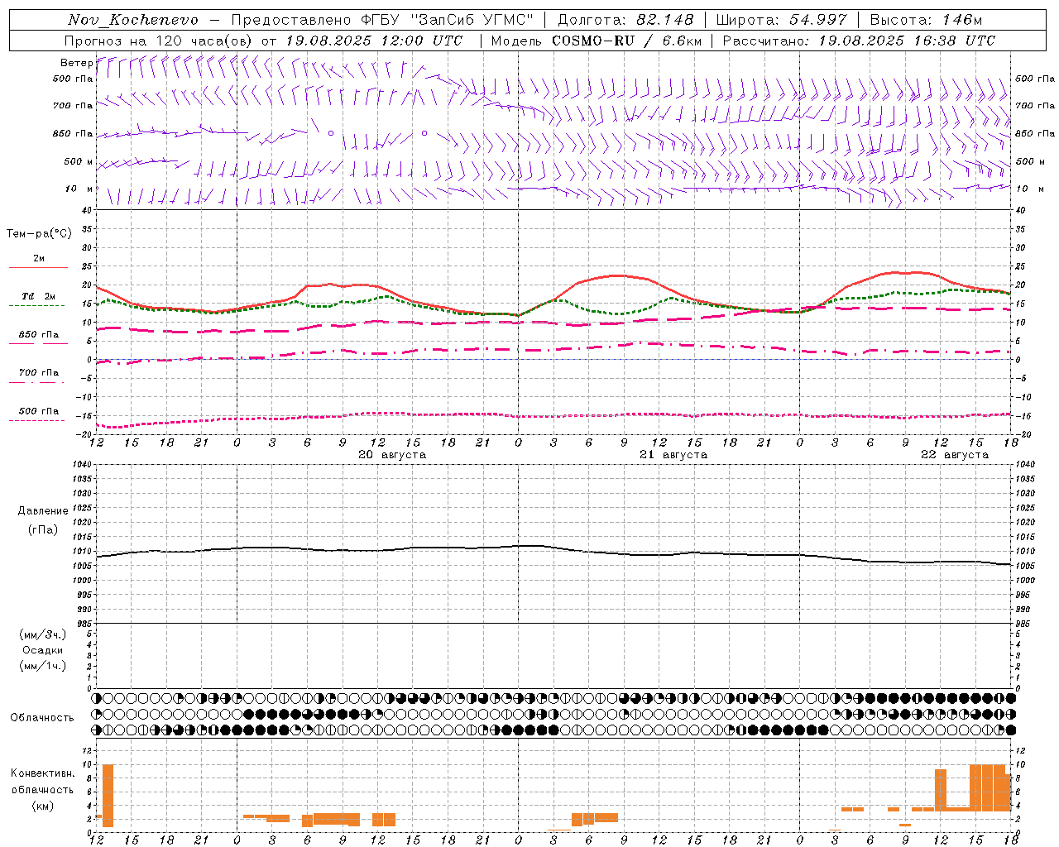Screen dimensions: 1059x847
Task: Select the 21 августа date label
Action: coord(673,455)
